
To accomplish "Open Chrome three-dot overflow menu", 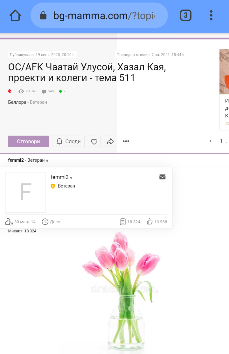I will [x=211, y=15].
